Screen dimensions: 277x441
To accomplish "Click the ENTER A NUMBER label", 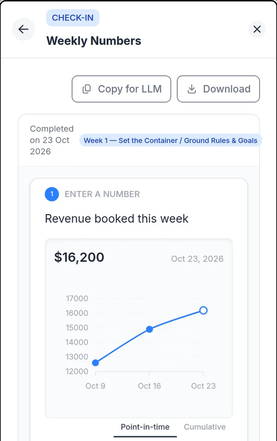I will (x=102, y=194).
